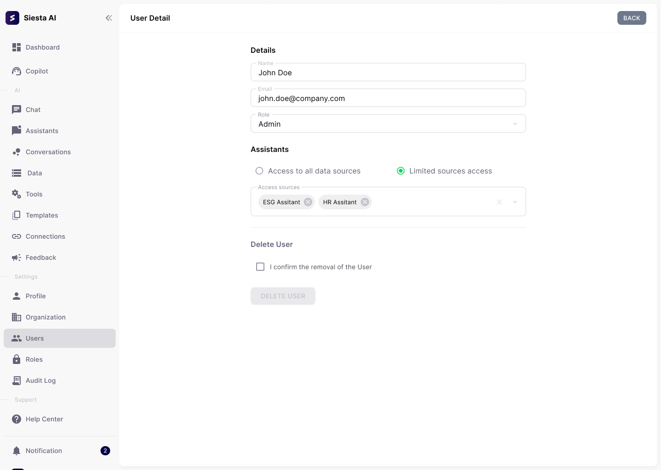This screenshot has height=470, width=661.
Task: Expand the Access sources dropdown arrow
Action: [515, 202]
